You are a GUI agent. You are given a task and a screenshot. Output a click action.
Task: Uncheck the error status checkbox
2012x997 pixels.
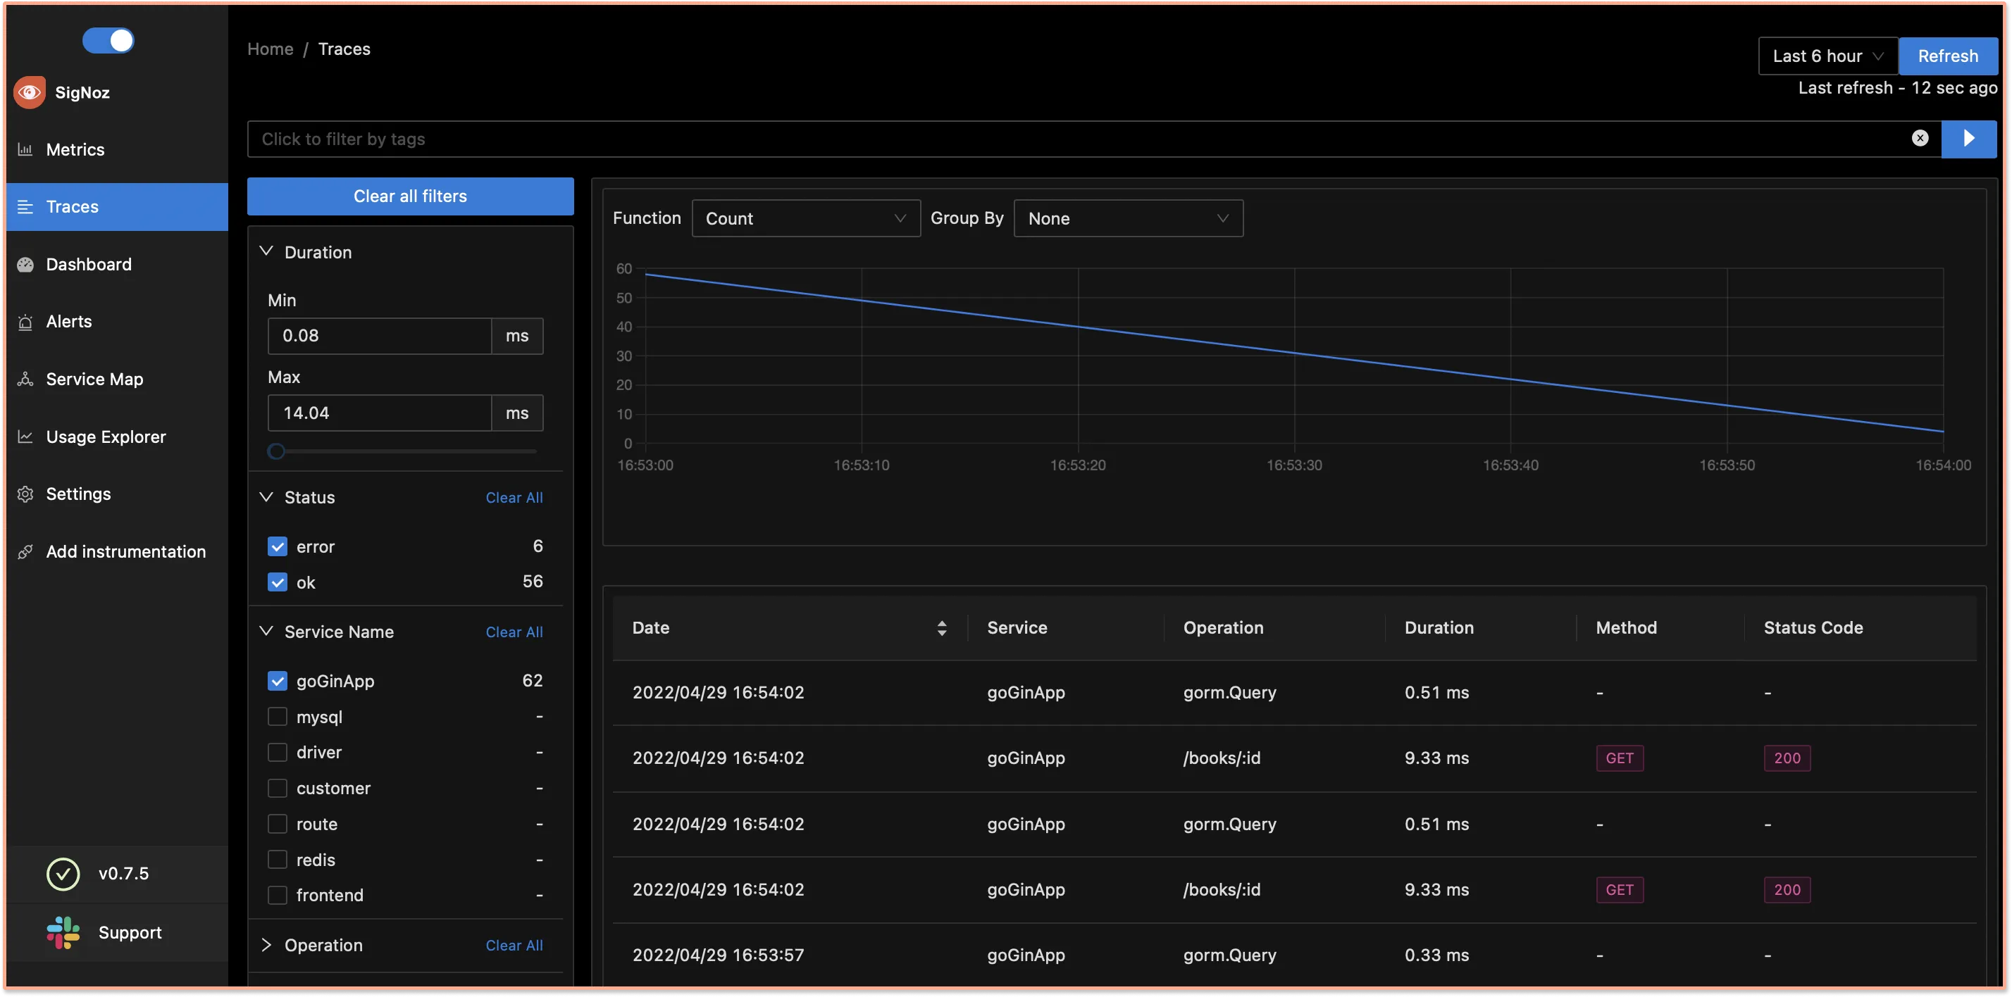tap(278, 546)
